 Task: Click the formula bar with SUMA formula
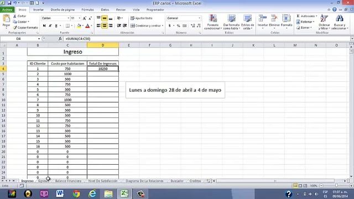tap(206, 39)
